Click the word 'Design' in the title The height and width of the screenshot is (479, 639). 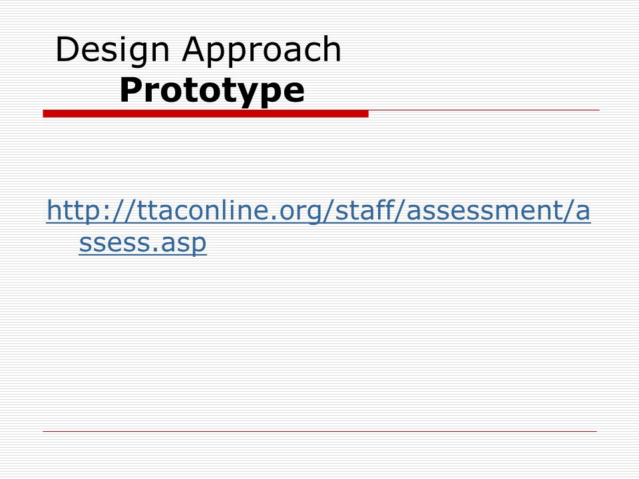pos(112,50)
